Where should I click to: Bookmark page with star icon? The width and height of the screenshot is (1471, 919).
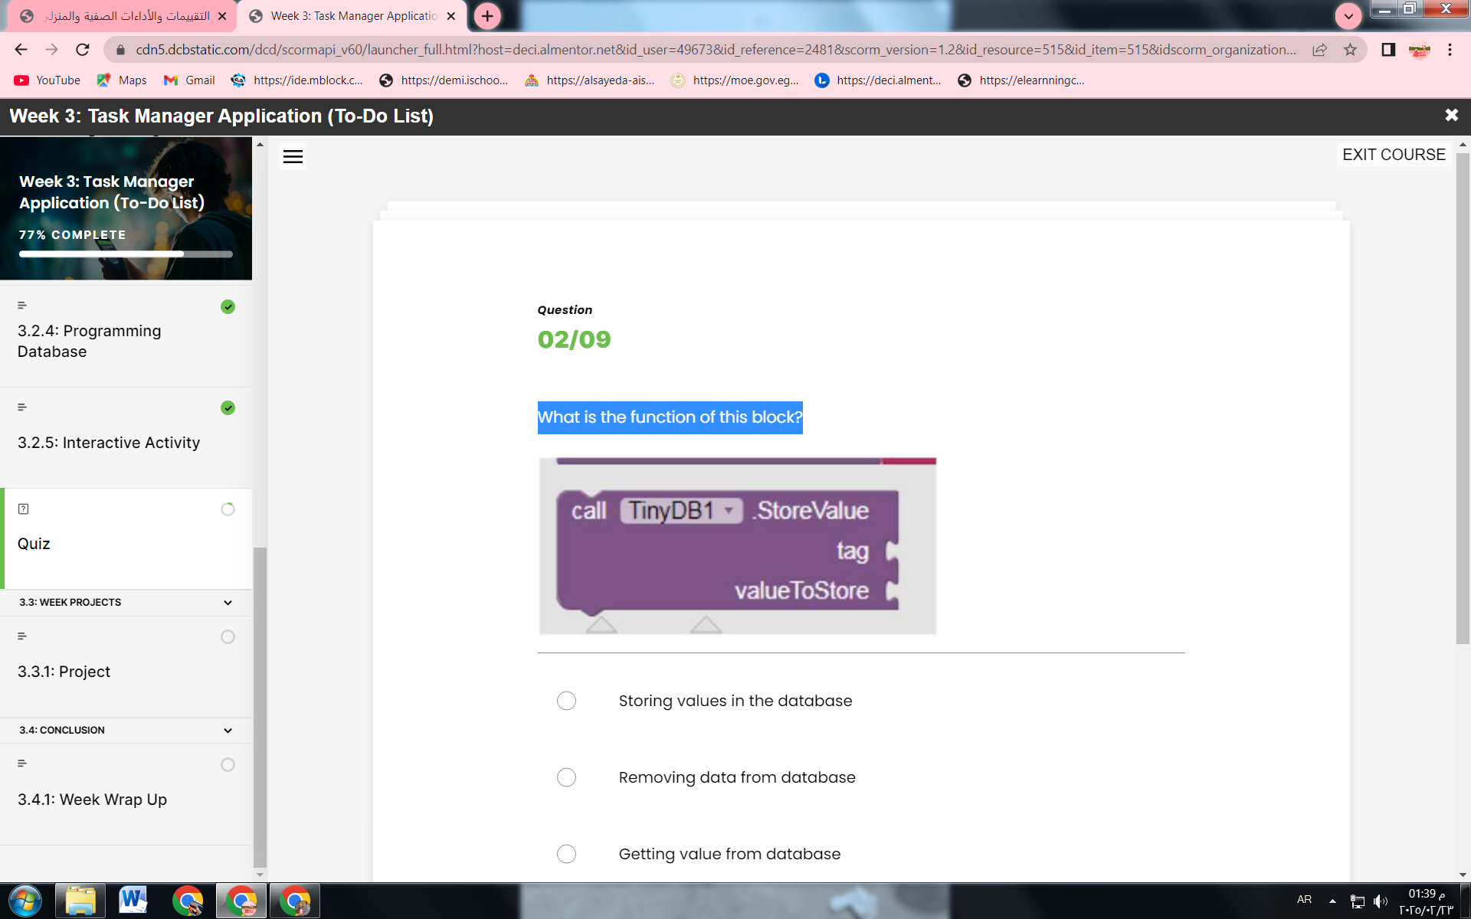(x=1350, y=50)
